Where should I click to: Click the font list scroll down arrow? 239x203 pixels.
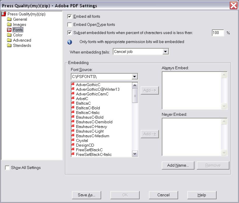click(x=135, y=154)
